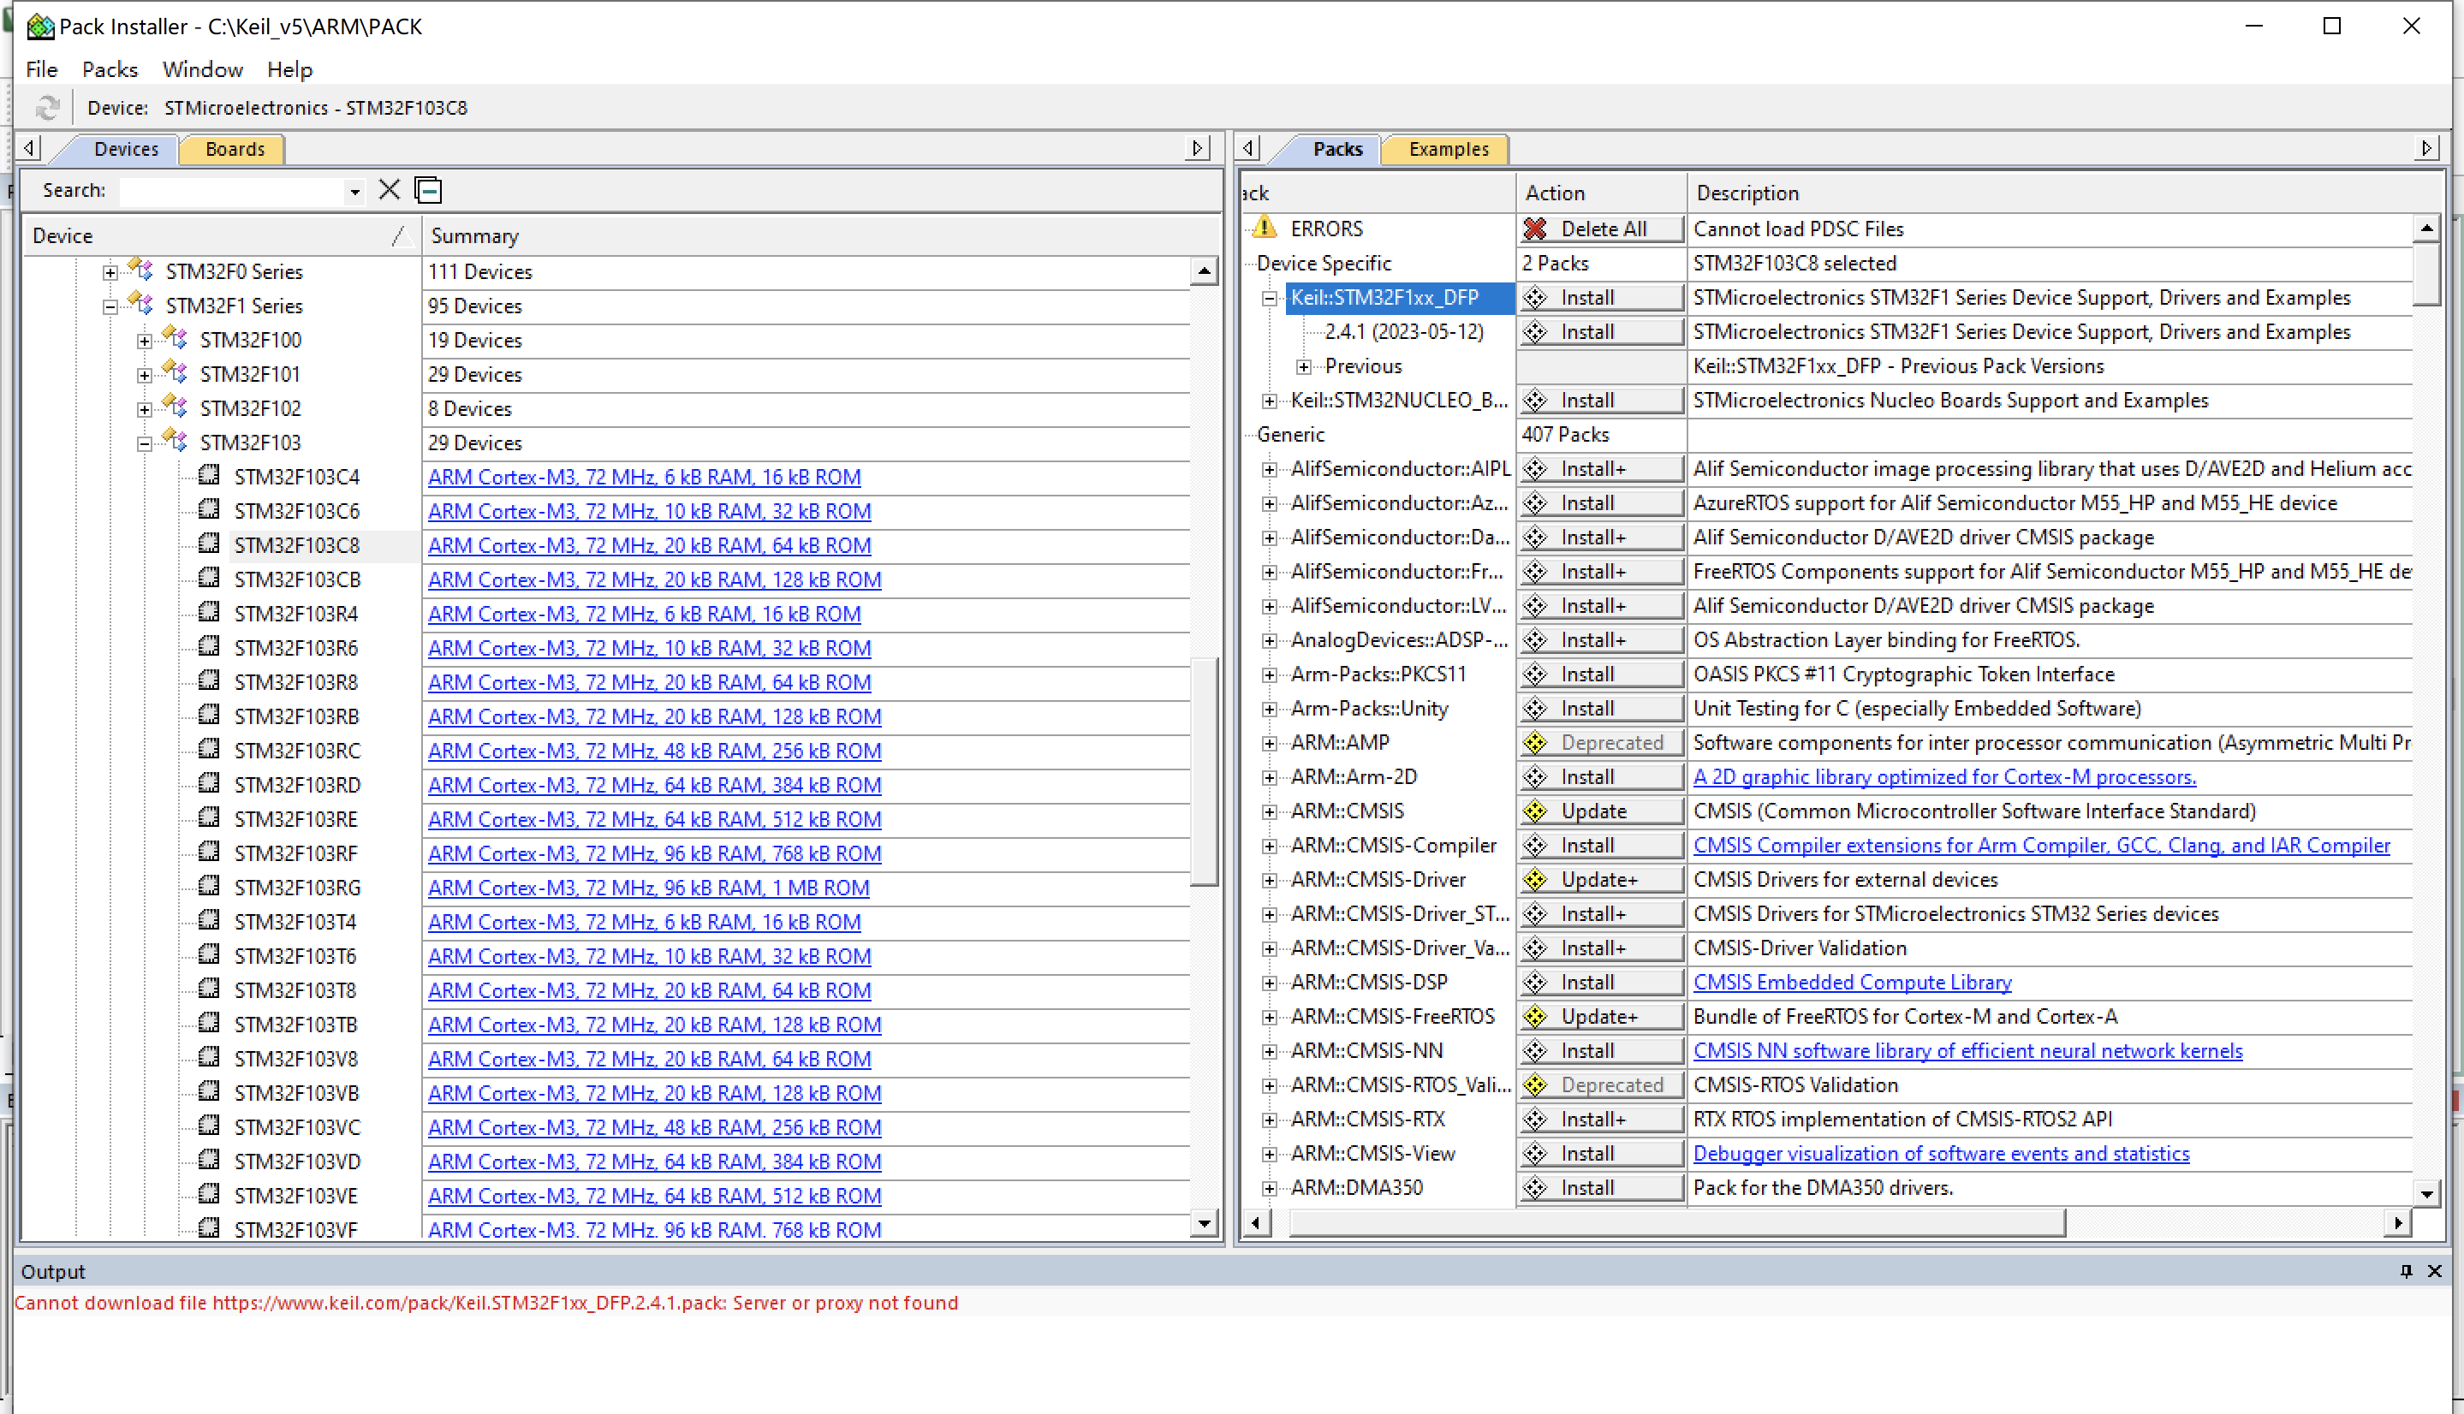Click the ERRORS warning icon

1265,229
